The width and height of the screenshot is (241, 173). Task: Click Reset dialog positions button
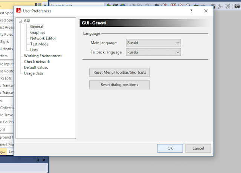click(119, 85)
